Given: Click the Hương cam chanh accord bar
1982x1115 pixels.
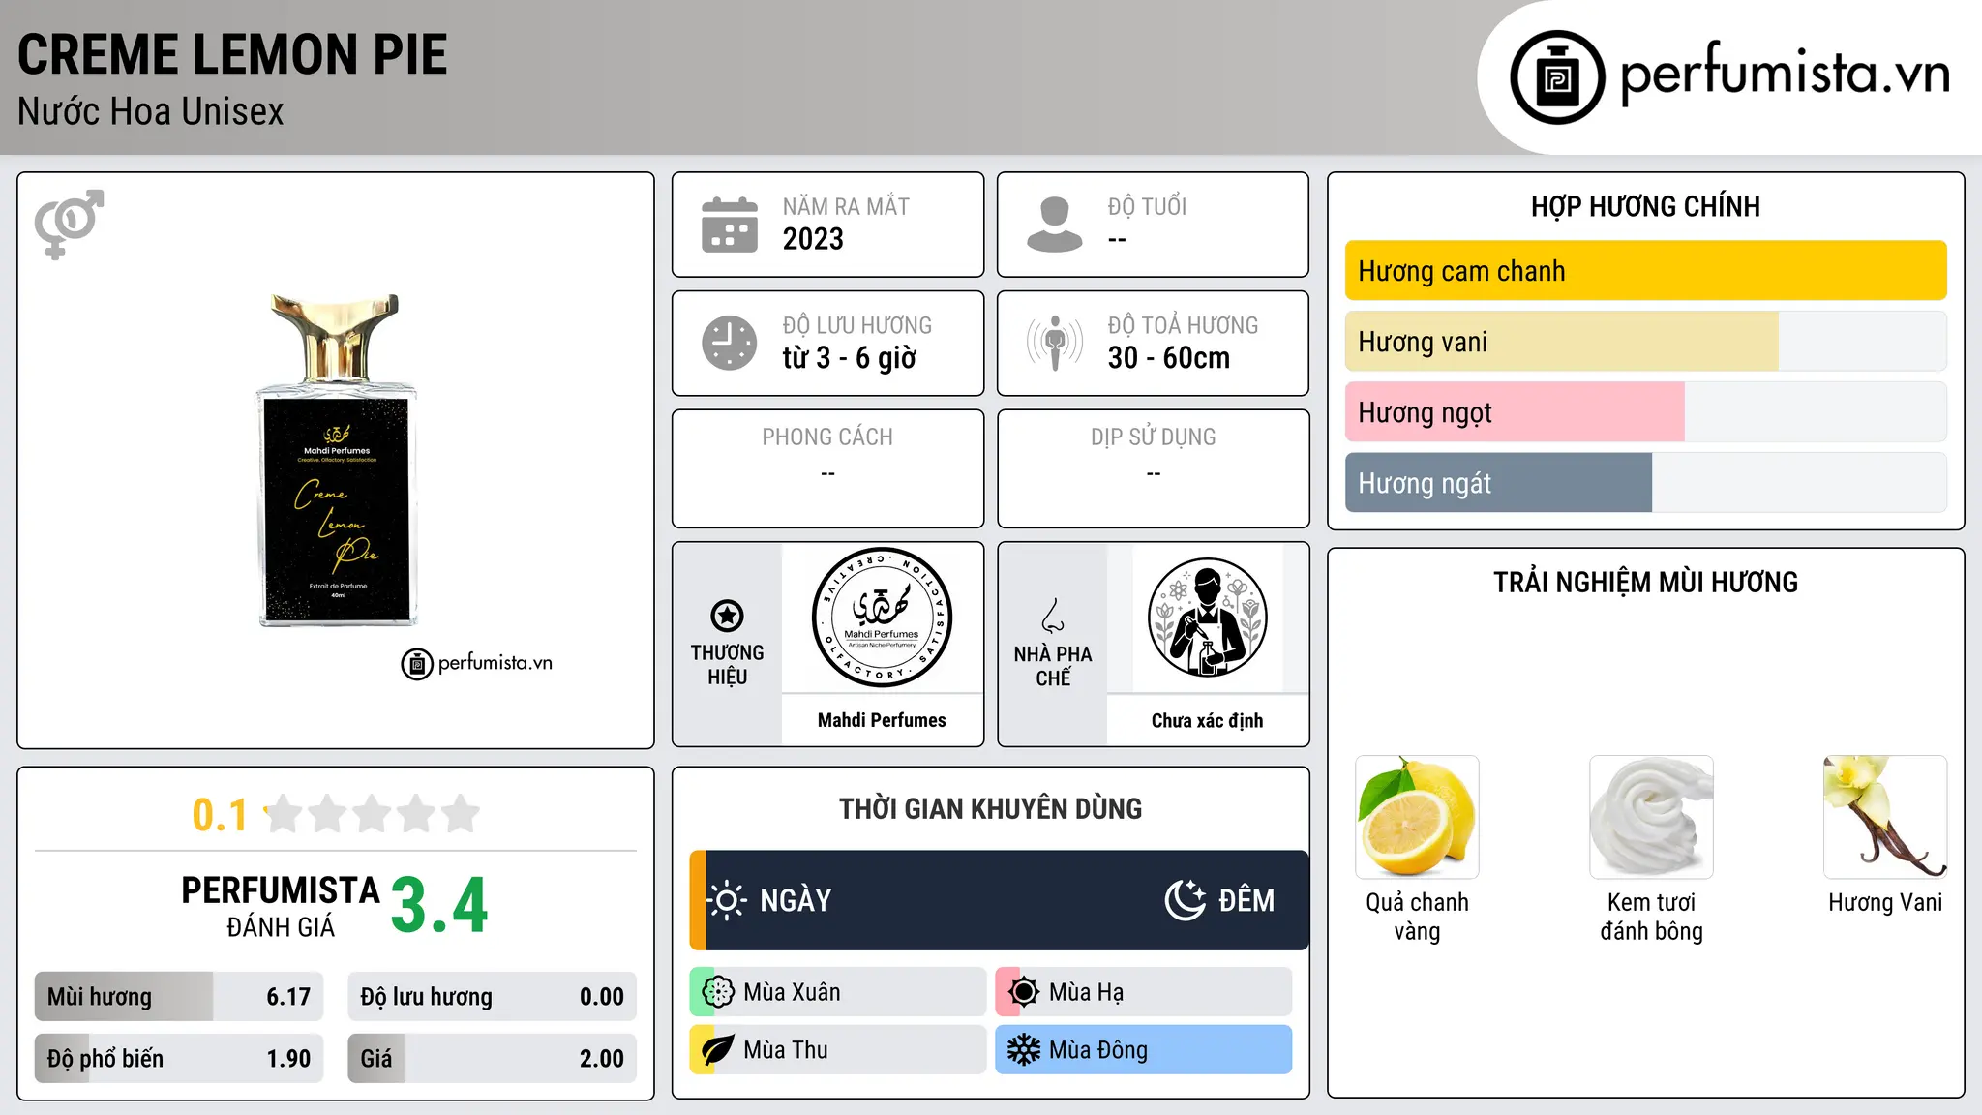Looking at the screenshot, I should click(1645, 271).
